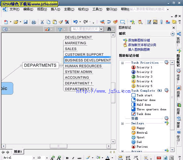Click 添加新文本标记分类 link
This screenshot has height=160, width=183.
pyautogui.click(x=142, y=45)
